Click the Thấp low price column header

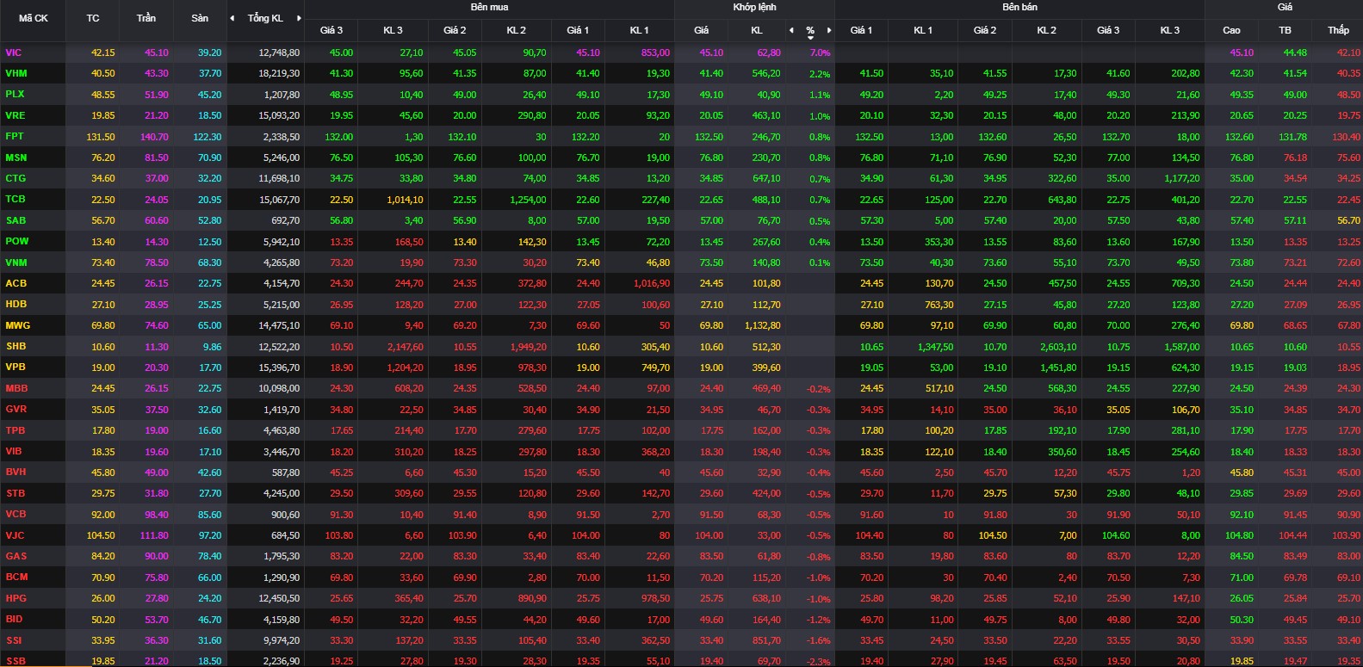pos(1338,30)
